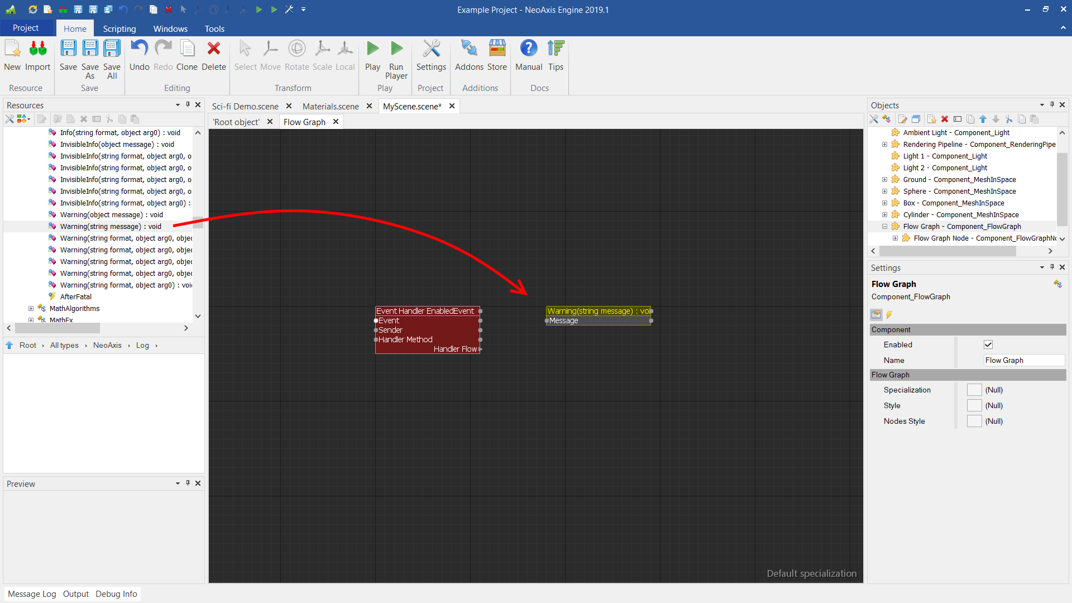Click the Nodes Style value box

974,421
